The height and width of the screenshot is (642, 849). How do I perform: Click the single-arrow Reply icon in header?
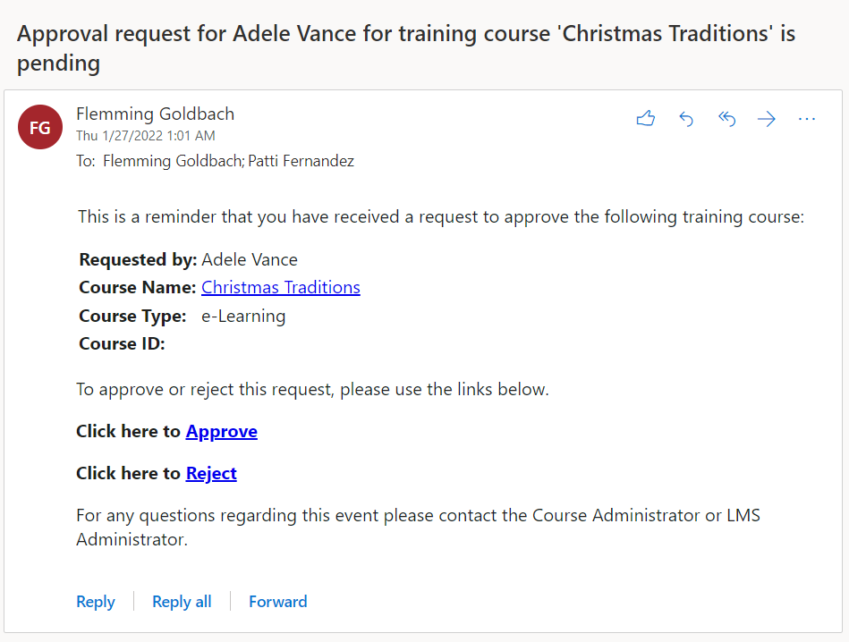686,119
